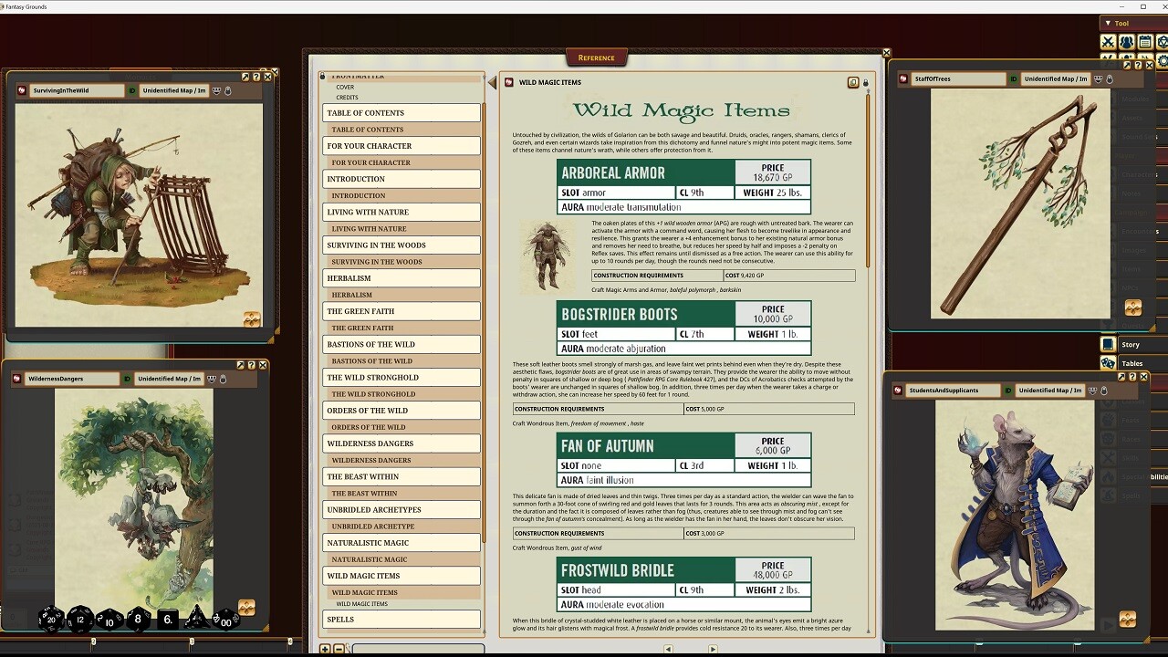Viewport: 1168px width, 657px height.
Task: Toggle ID status for WildernessDangers image
Action: pos(127,379)
